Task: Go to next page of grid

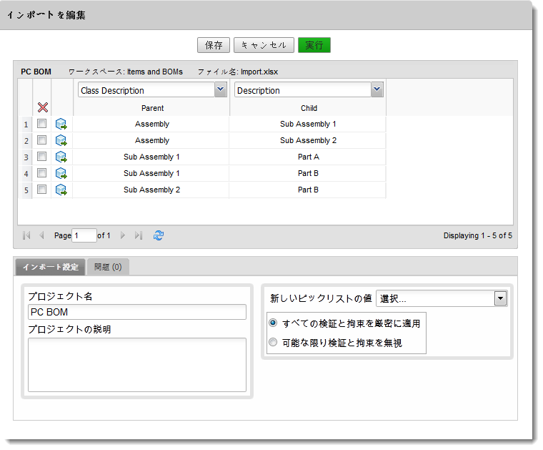Action: pyautogui.click(x=123, y=235)
